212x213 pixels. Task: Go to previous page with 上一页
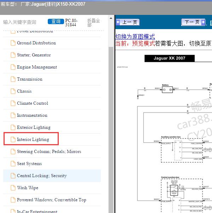click(128, 22)
